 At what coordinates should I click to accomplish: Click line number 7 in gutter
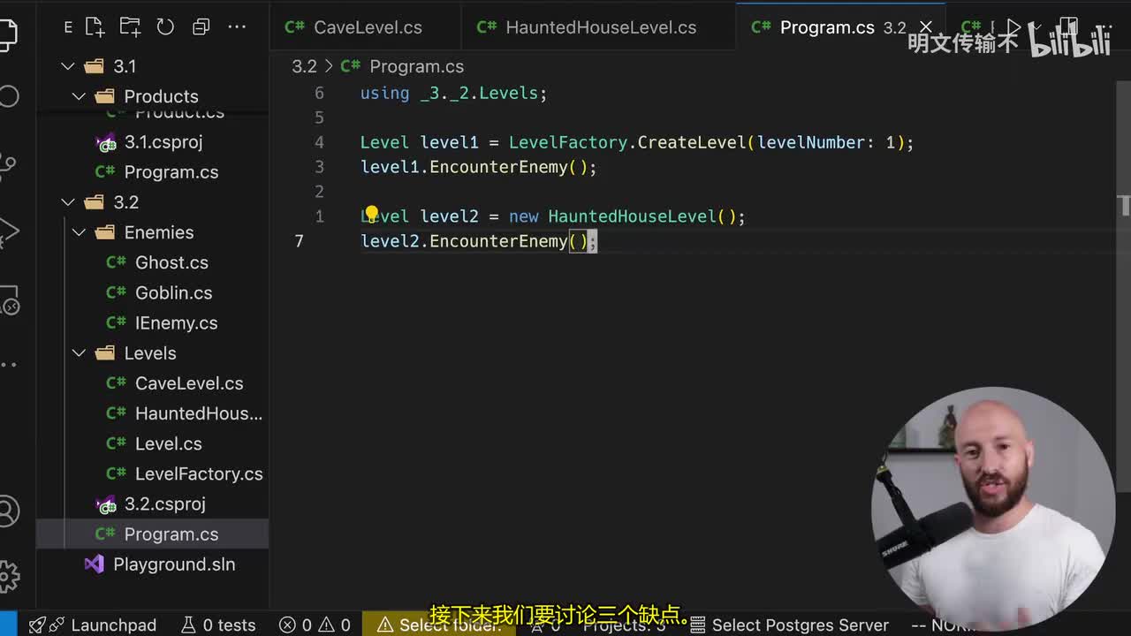coord(299,241)
